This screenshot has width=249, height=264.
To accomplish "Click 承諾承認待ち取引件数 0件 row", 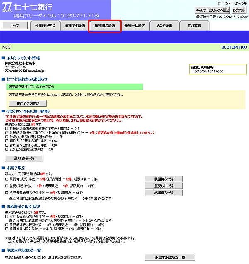I will [55, 225].
